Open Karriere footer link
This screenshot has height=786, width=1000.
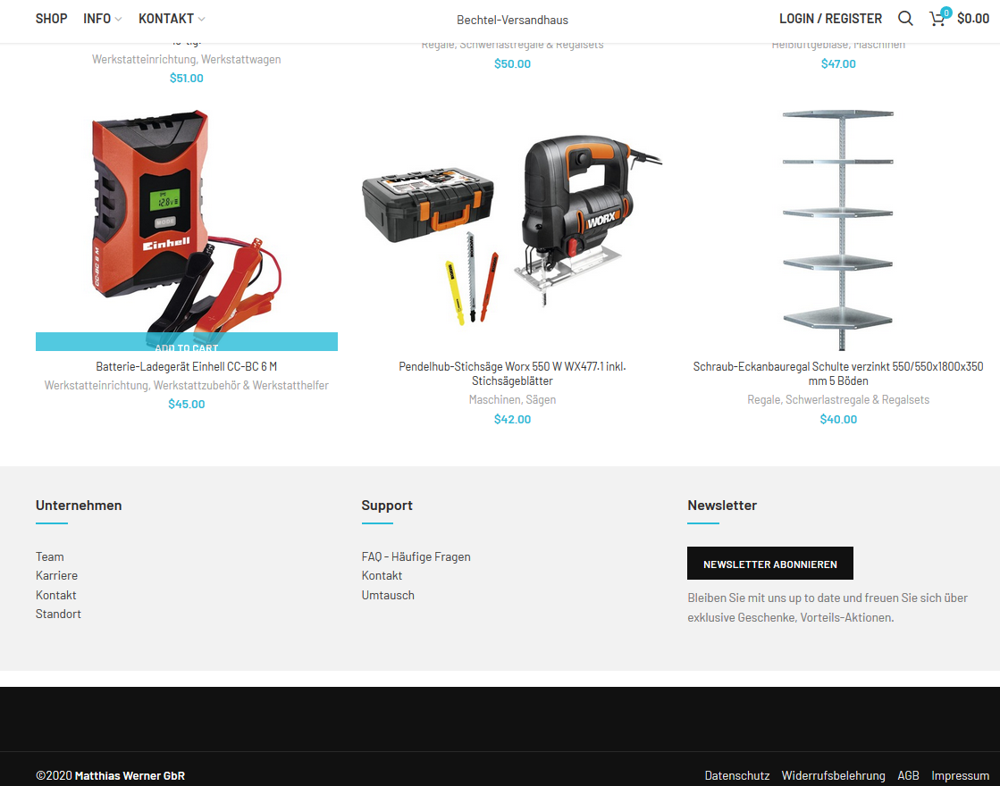tap(57, 575)
